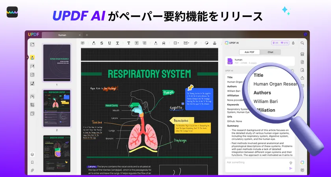Switch to the Chat tab

tap(270, 52)
